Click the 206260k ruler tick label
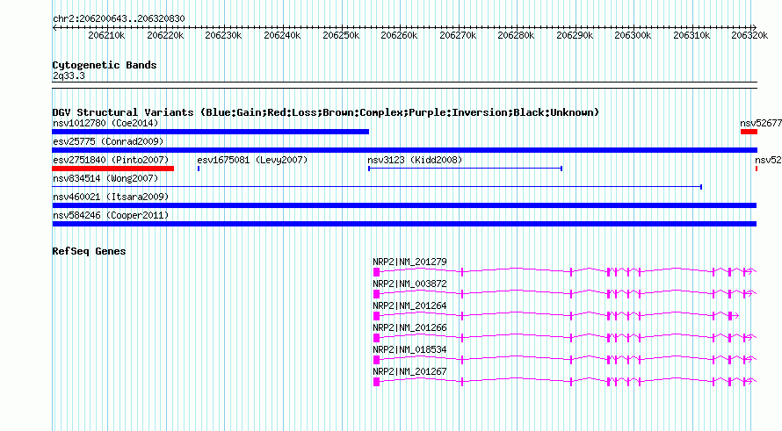782x431 pixels. tap(399, 35)
